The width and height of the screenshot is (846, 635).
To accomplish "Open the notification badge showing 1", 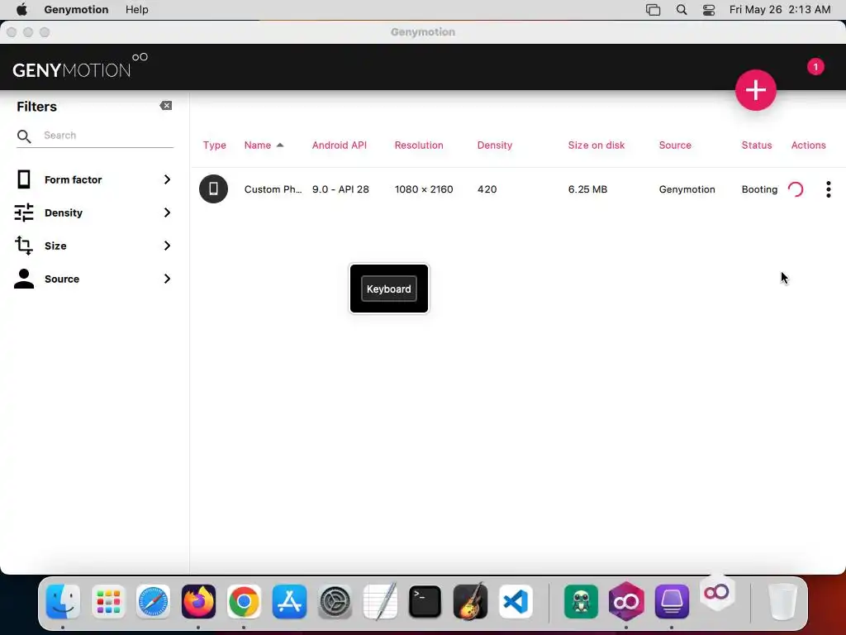I will 815,67.
